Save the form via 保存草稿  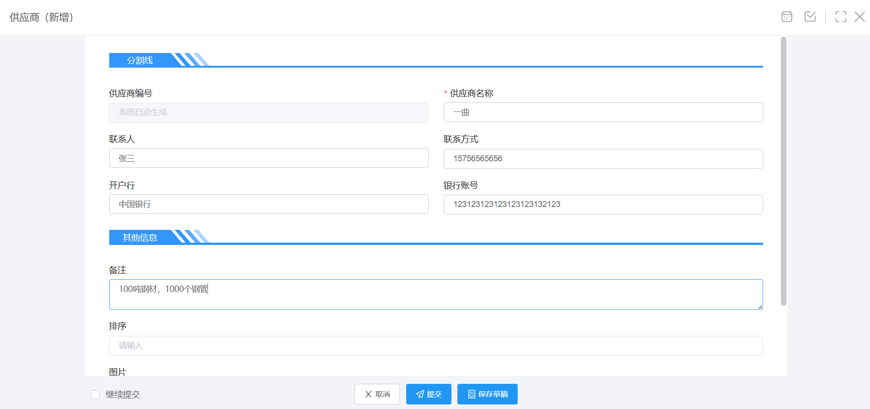[x=487, y=394]
